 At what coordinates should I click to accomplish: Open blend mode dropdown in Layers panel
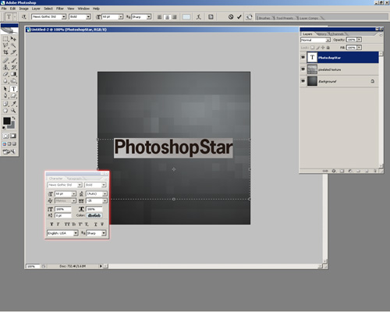click(328, 40)
